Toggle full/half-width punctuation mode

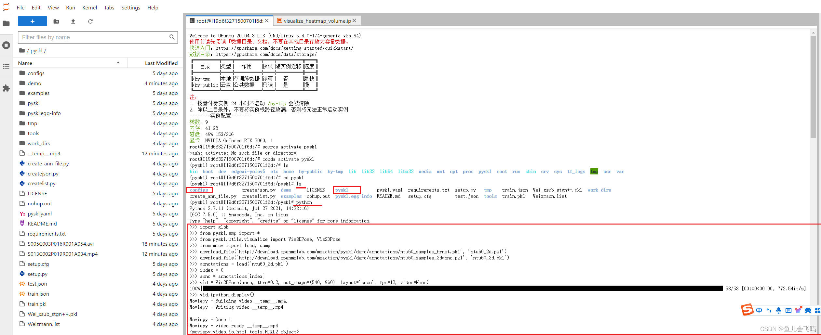pyautogui.click(x=769, y=310)
